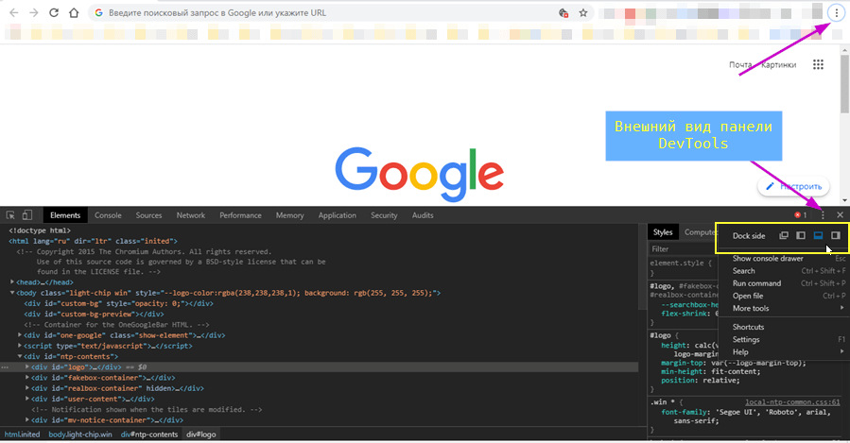Open local-ntp-common.css:61 source link
The image size is (850, 443).
coord(792,401)
